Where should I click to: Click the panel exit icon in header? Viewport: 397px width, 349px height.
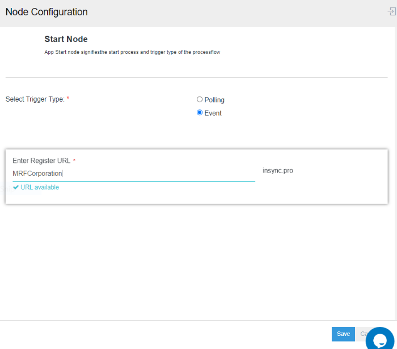click(391, 11)
